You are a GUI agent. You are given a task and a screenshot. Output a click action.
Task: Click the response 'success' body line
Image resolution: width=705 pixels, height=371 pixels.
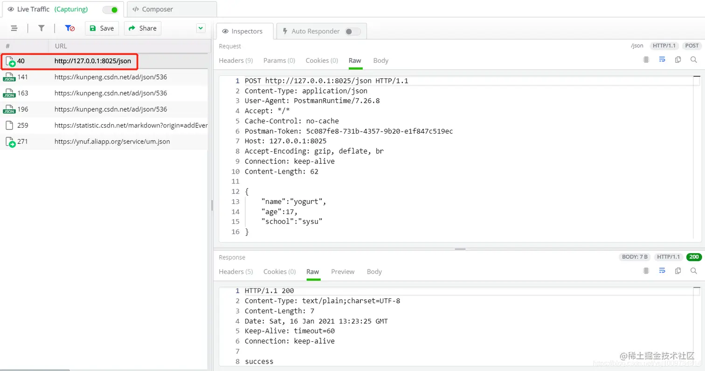[x=259, y=361]
